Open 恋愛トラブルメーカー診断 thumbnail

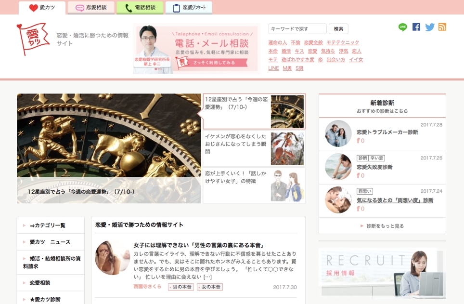[338, 133]
